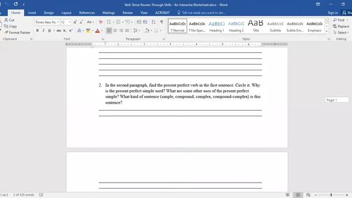Toggle Underline formatting
This screenshot has height=198, width=352.
50,31
